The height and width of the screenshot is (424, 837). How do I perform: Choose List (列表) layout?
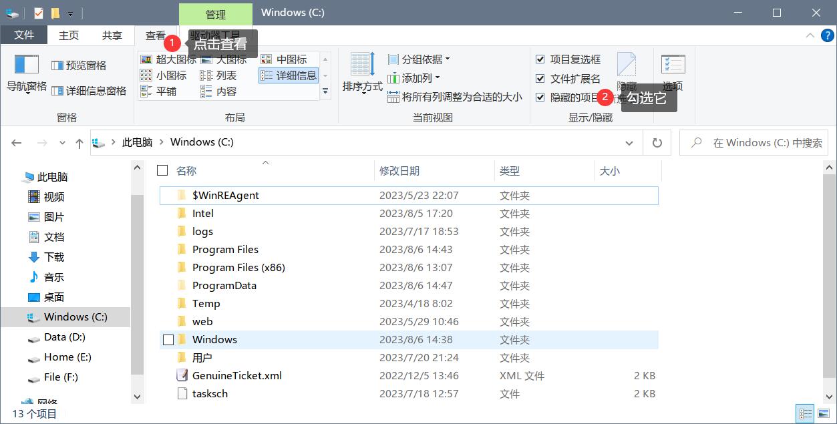pyautogui.click(x=219, y=75)
